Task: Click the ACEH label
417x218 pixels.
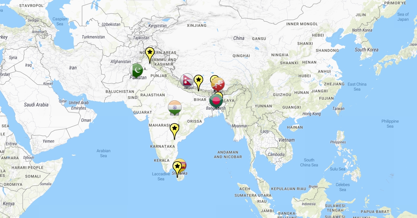Action: pos(245,189)
